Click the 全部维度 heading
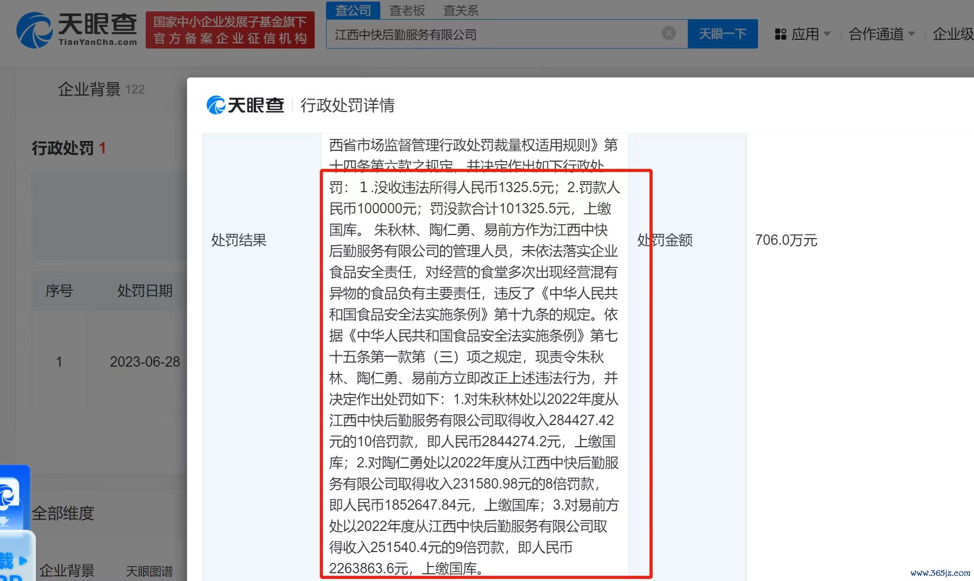Screen dimensions: 974x581 63,513
